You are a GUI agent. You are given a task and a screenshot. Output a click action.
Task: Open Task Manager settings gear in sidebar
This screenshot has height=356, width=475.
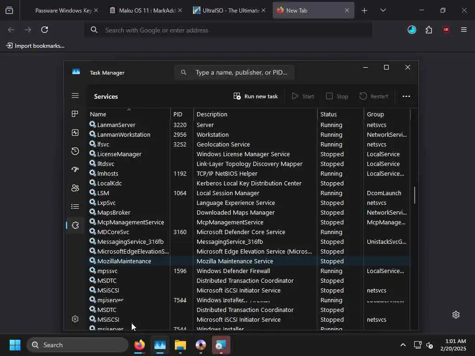[x=75, y=319]
